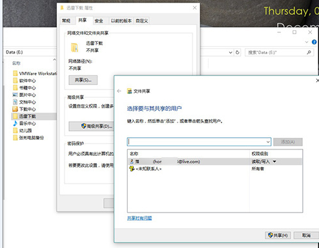Maximize the Explorer window
The height and width of the screenshot is (248, 319).
[x=294, y=32]
